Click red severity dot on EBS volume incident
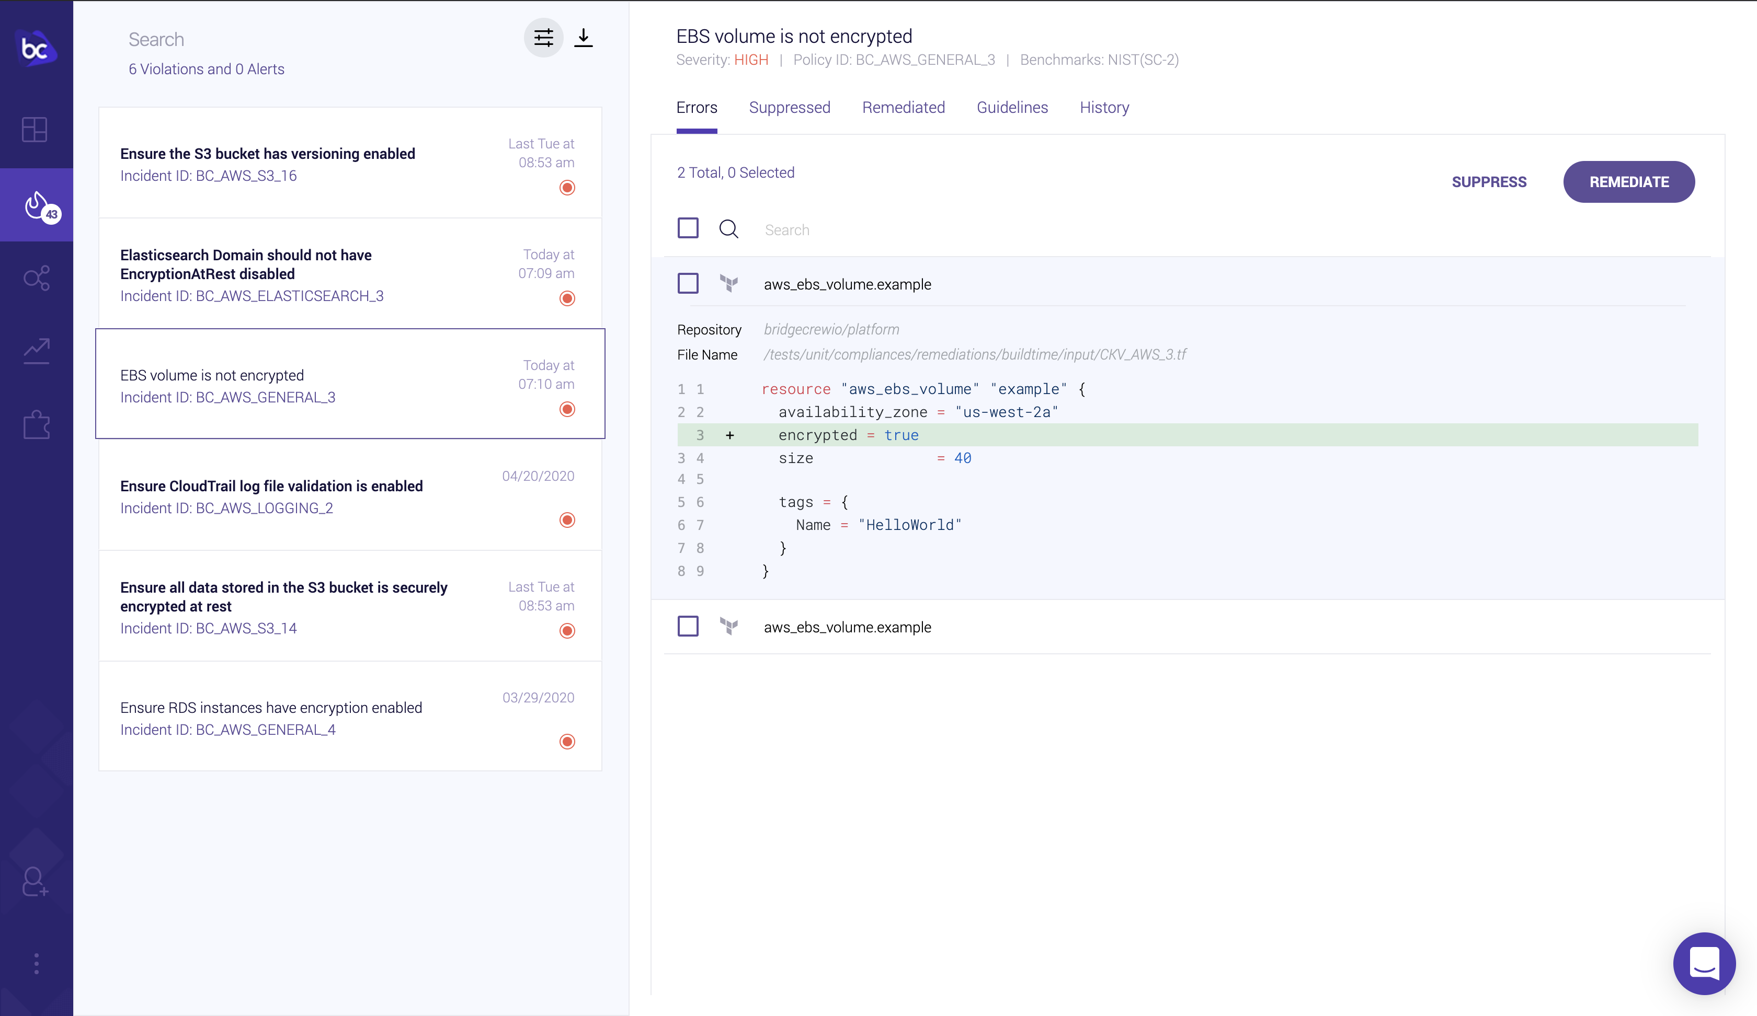 tap(567, 409)
